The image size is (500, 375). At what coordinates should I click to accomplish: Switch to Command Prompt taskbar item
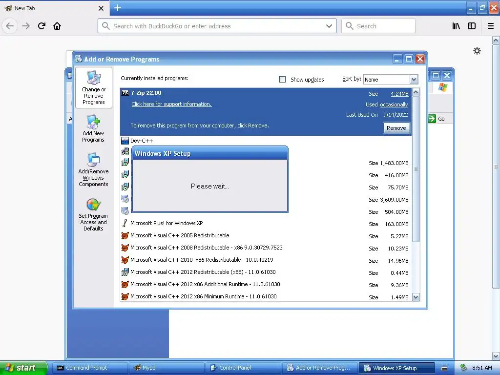coord(90,368)
